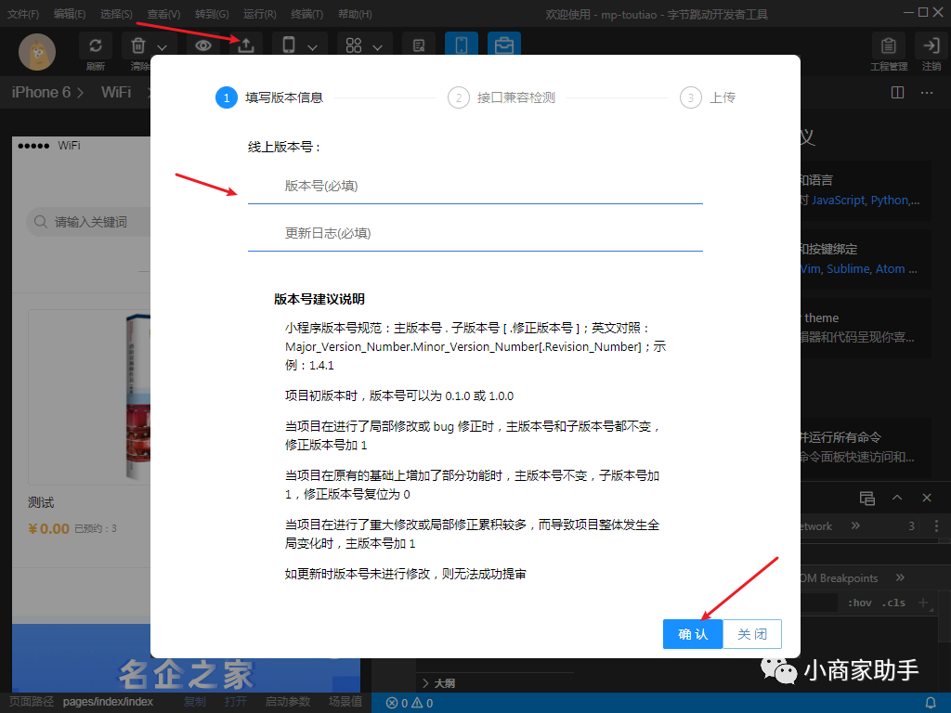Image resolution: width=951 pixels, height=713 pixels.
Task: Click the search magnifier icon in simulator
Action: coord(41,222)
